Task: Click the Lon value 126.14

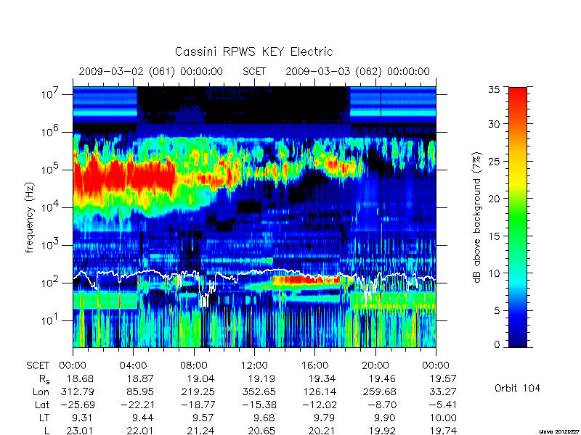Action: (x=319, y=391)
